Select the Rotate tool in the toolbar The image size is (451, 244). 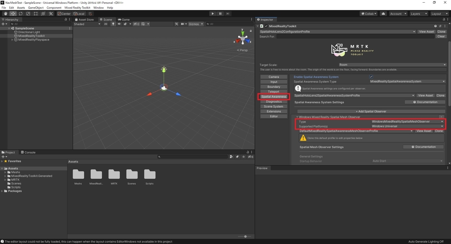[20, 14]
